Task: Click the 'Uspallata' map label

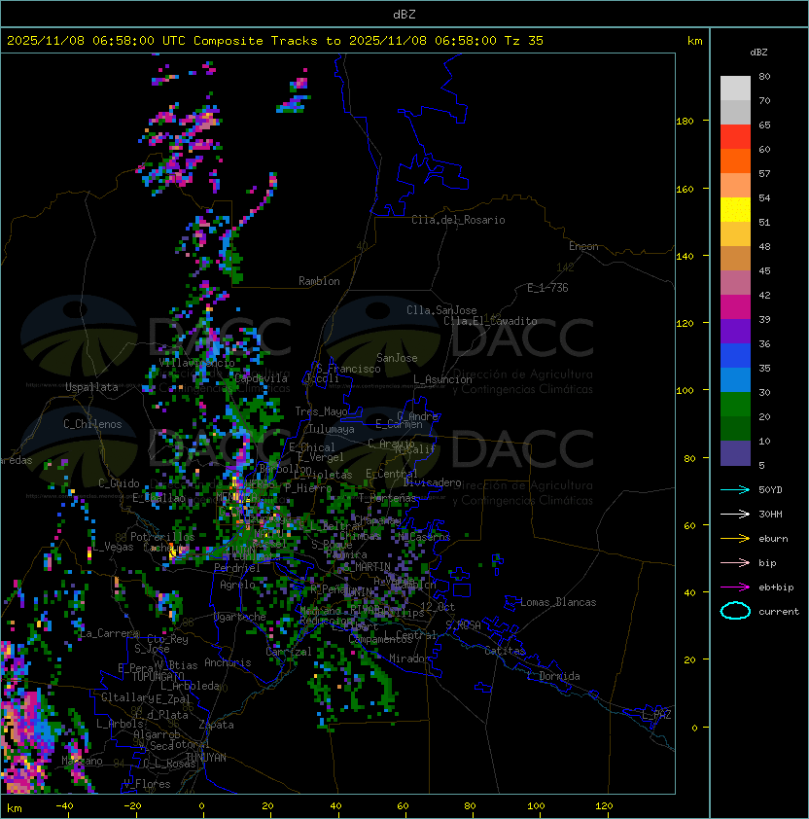Action: pos(91,387)
